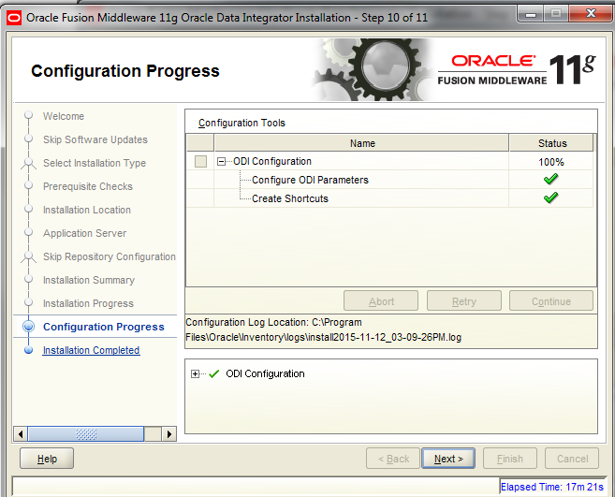615x497 pixels.
Task: Click the Cancel button
Action: tap(572, 459)
